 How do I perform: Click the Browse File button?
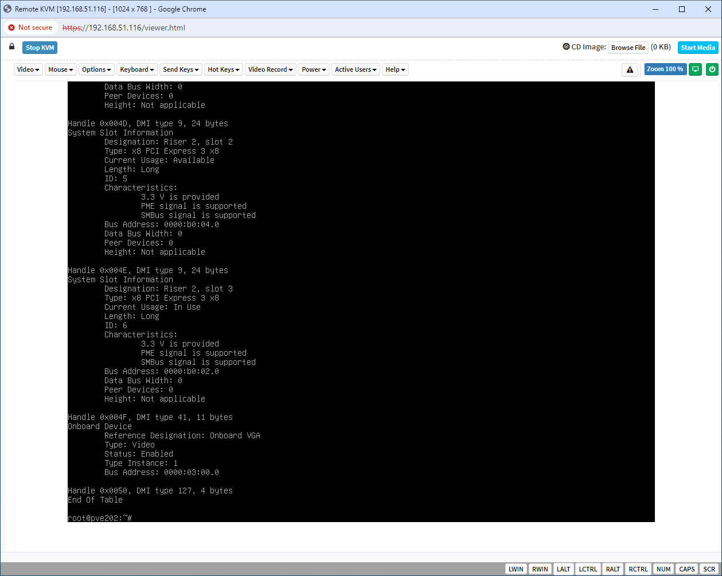[628, 48]
